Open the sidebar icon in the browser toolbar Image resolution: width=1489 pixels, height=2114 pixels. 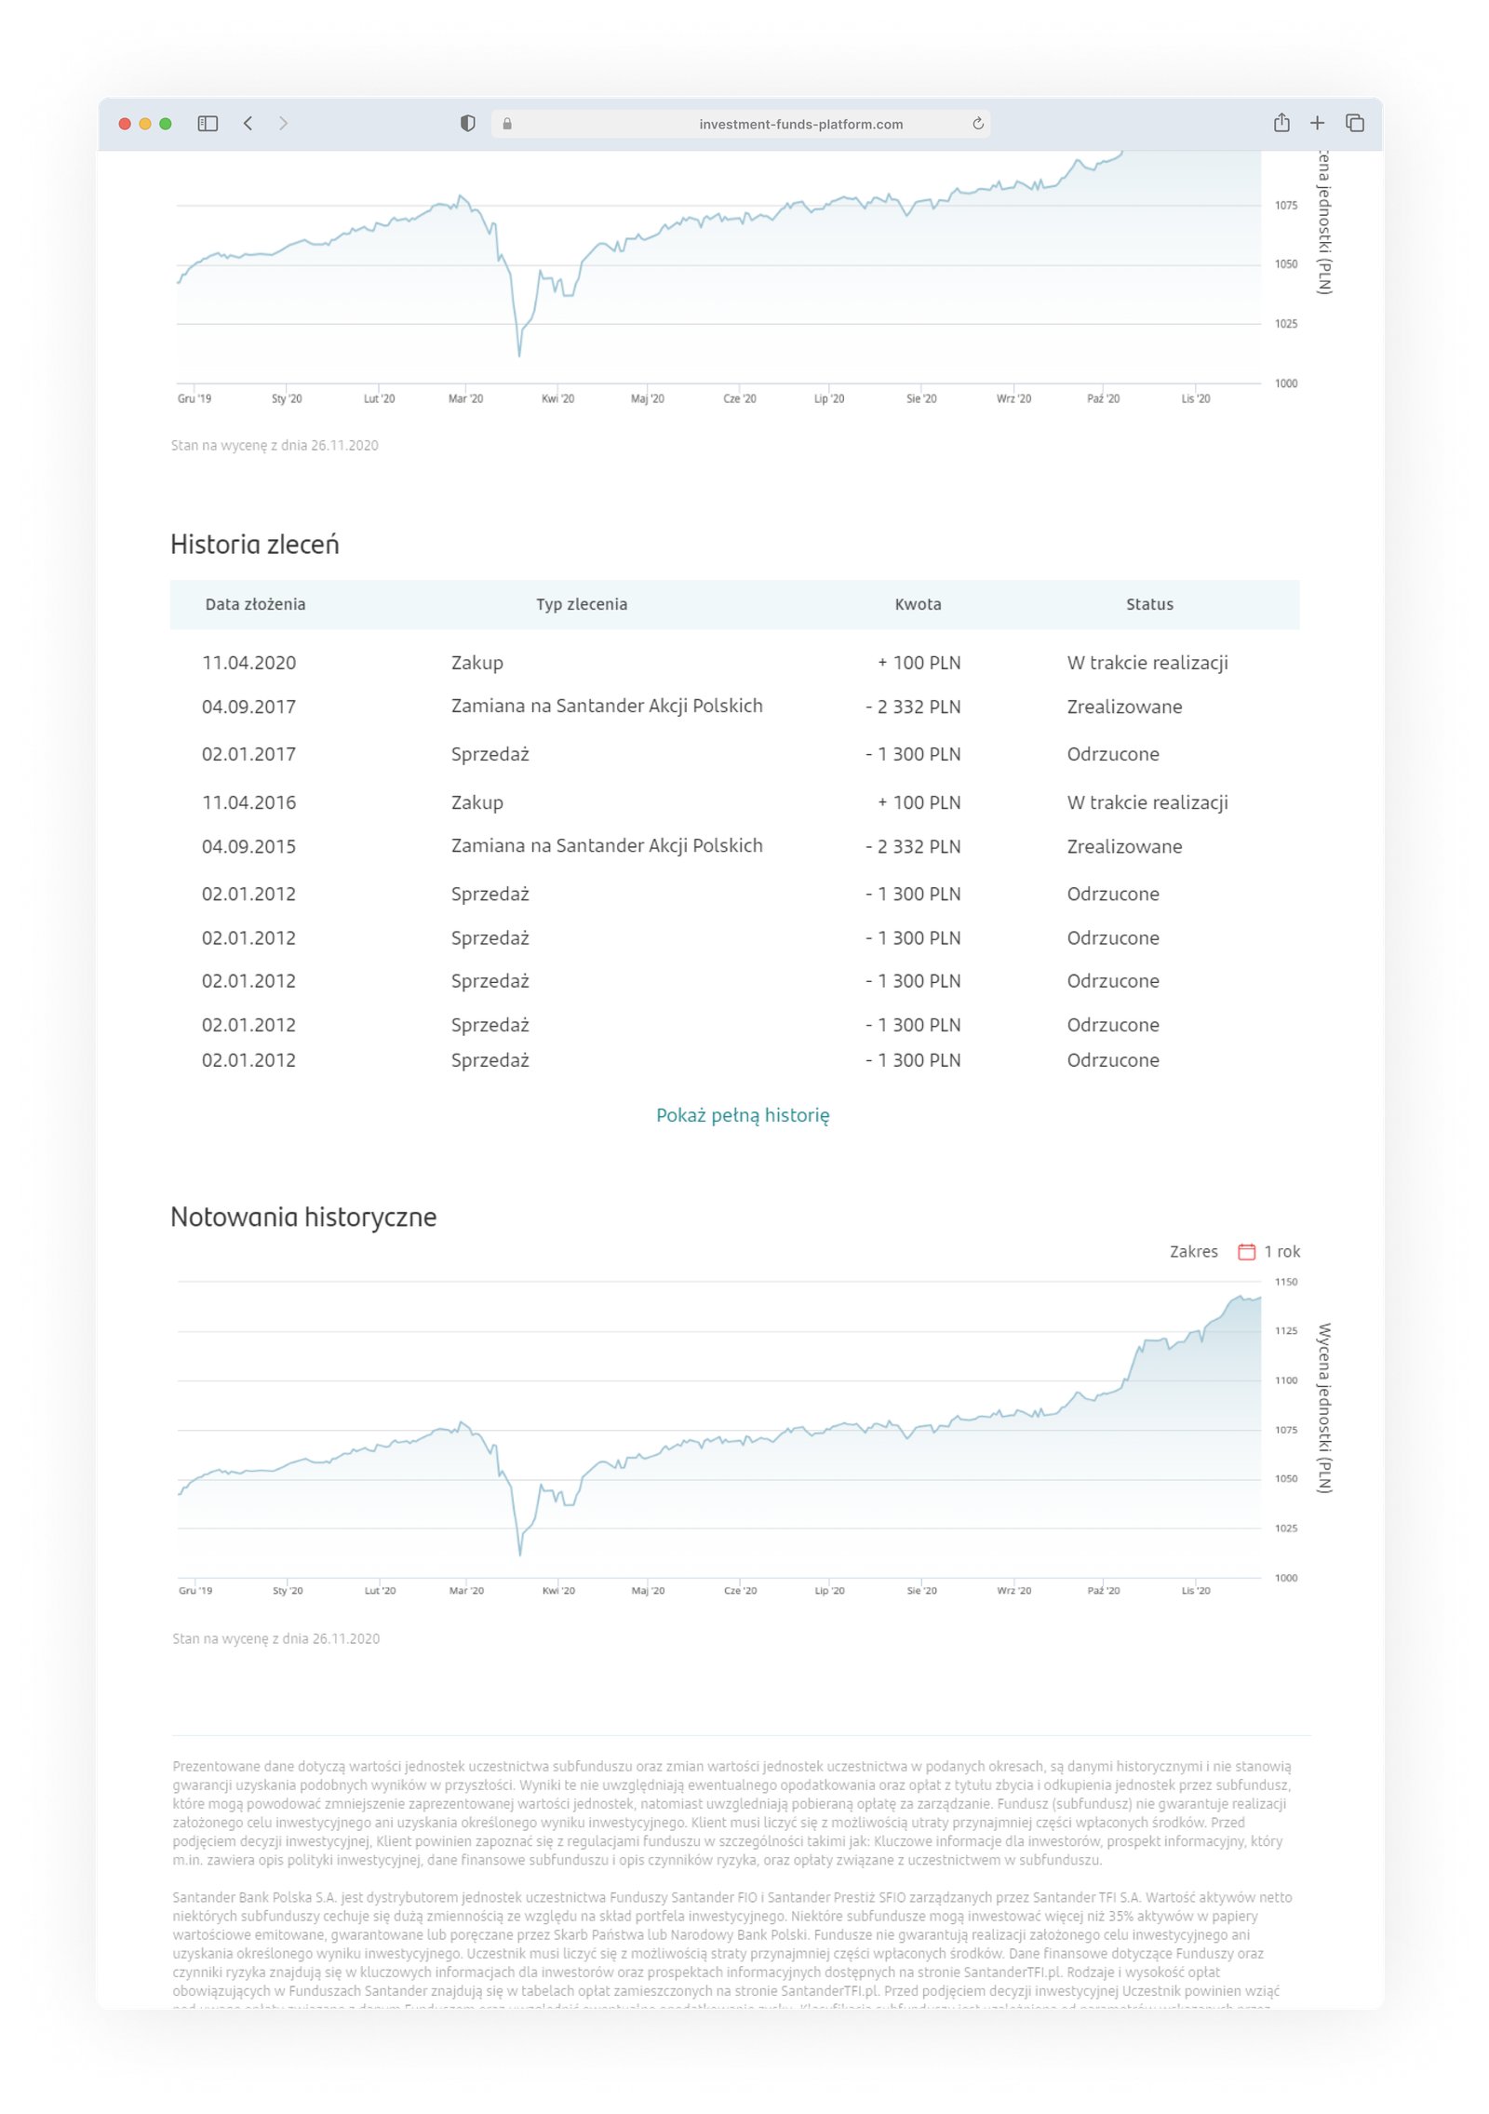pyautogui.click(x=208, y=122)
